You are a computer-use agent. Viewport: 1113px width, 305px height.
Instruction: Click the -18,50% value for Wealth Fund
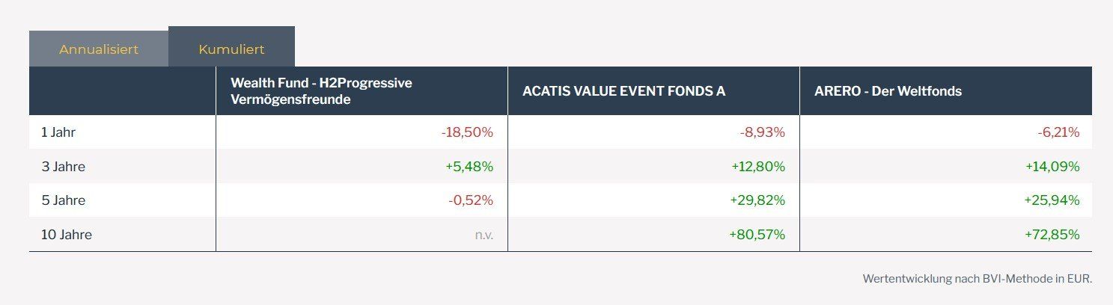tap(467, 132)
